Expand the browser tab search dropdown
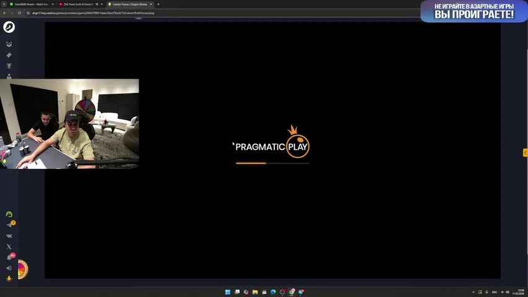This screenshot has height=297, width=528. 3,4
